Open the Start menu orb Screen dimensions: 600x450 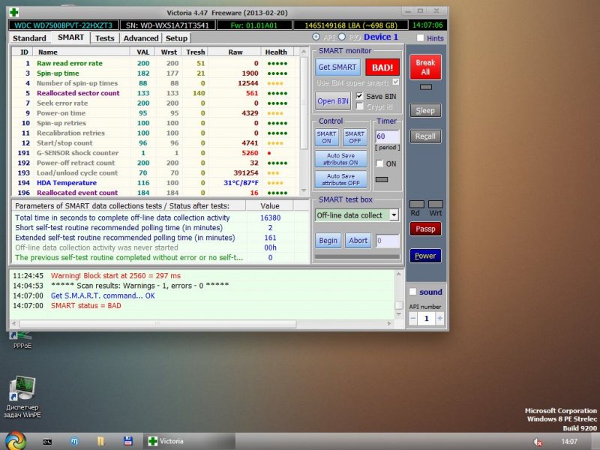pyautogui.click(x=15, y=439)
